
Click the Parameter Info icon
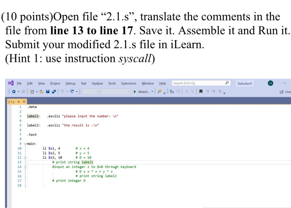(178, 91)
